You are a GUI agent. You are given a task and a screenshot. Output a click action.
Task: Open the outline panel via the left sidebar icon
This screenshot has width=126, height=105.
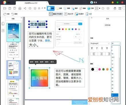click(3, 31)
